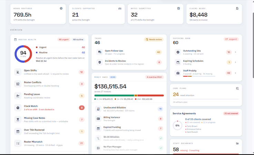Click the 4 overdue 30d+ badge
This screenshot has width=254, height=155.
pos(154,77)
